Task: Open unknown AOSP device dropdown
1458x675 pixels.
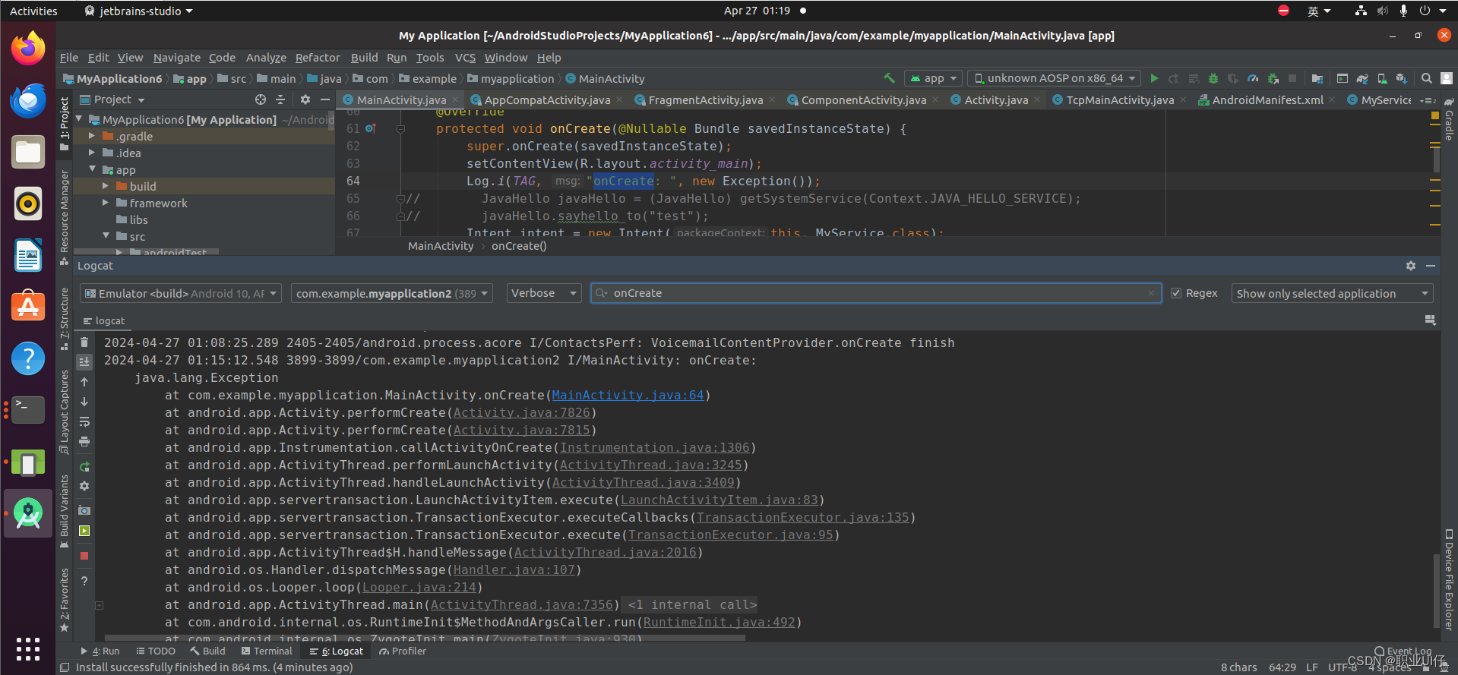Action: tap(1055, 78)
